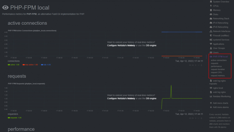234x132 pixels.
Task: Click the Netdata Monitoring chart icon
Action: click(211, 96)
